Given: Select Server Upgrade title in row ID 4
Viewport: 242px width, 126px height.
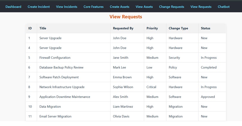Looking at the screenshot, I should pyautogui.click(x=50, y=48).
